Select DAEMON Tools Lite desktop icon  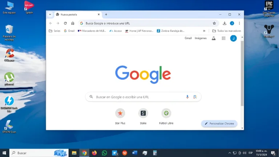point(9,104)
